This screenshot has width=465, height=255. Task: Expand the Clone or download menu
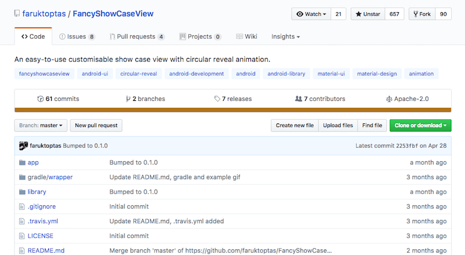[x=420, y=125]
